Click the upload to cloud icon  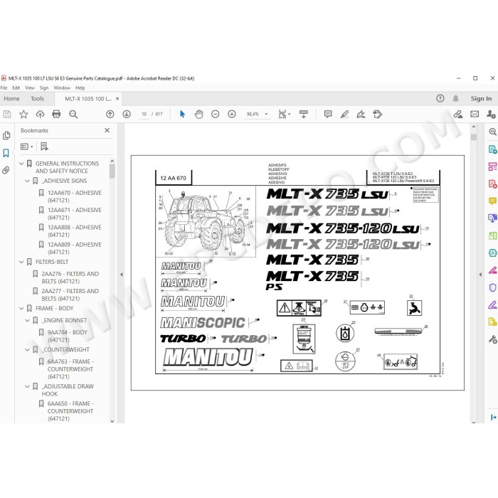[x=40, y=114]
